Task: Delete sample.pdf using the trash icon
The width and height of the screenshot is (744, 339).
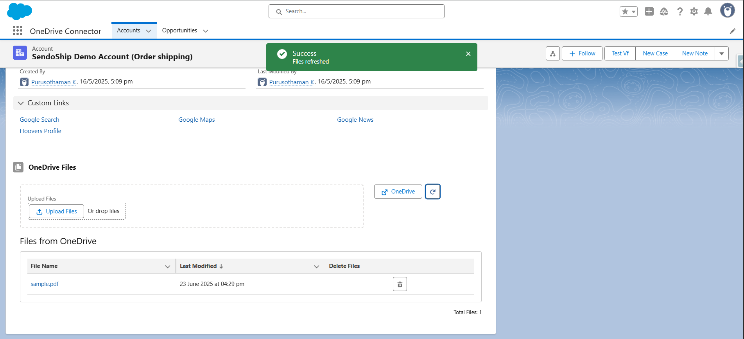Action: [400, 284]
